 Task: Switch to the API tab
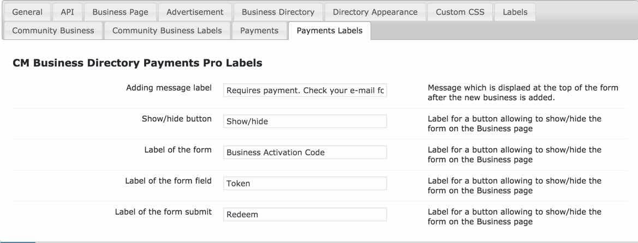click(68, 11)
